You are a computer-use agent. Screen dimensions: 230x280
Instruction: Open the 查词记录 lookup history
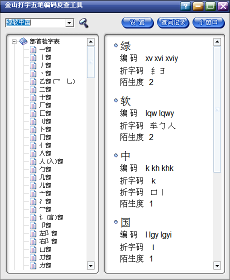[x=173, y=22]
